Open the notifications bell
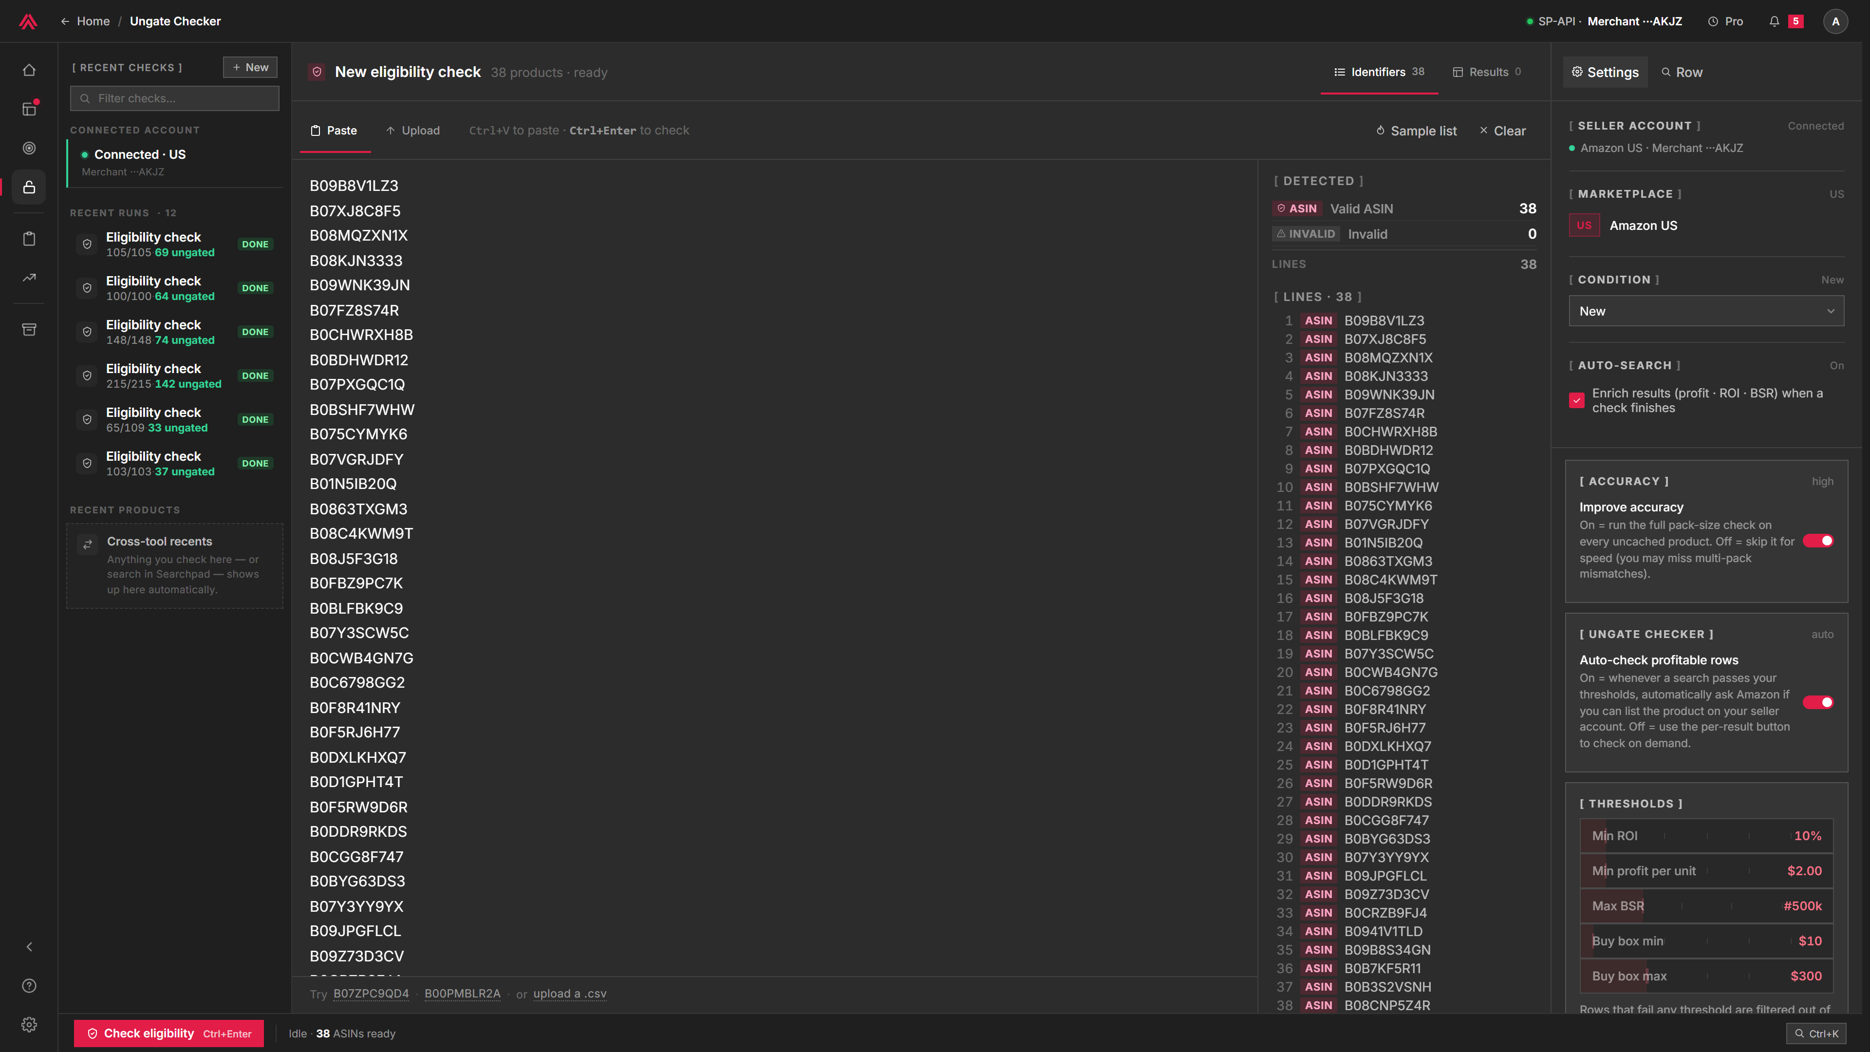The image size is (1870, 1052). 1774,21
